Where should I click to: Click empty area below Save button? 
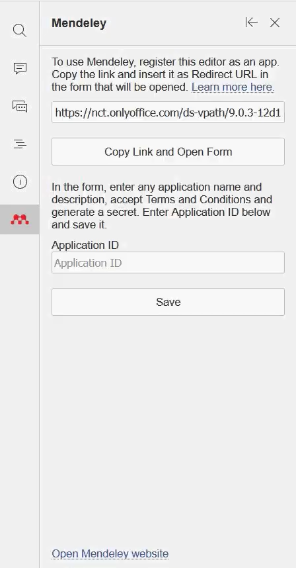point(168,428)
